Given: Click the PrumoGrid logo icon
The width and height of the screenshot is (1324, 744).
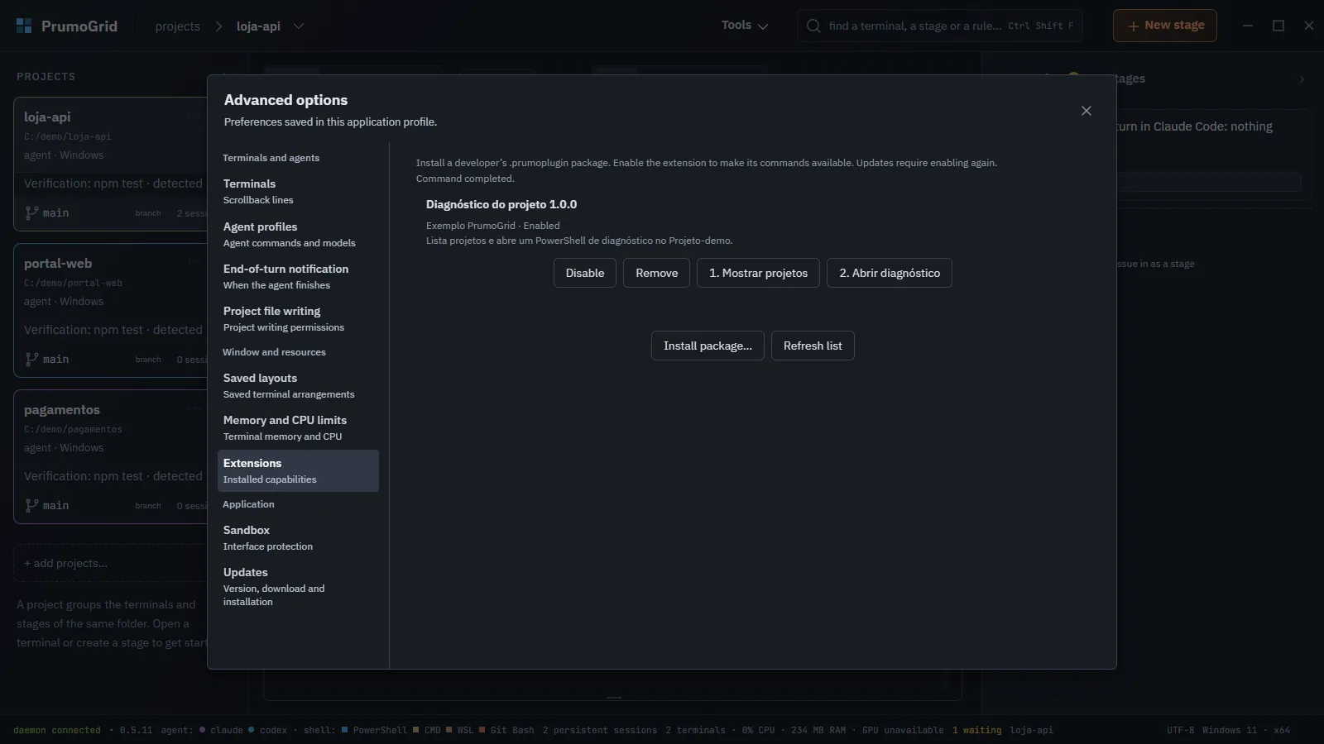Looking at the screenshot, I should point(24,26).
